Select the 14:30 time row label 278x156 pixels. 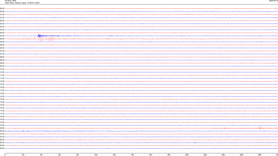click(x=2, y=96)
